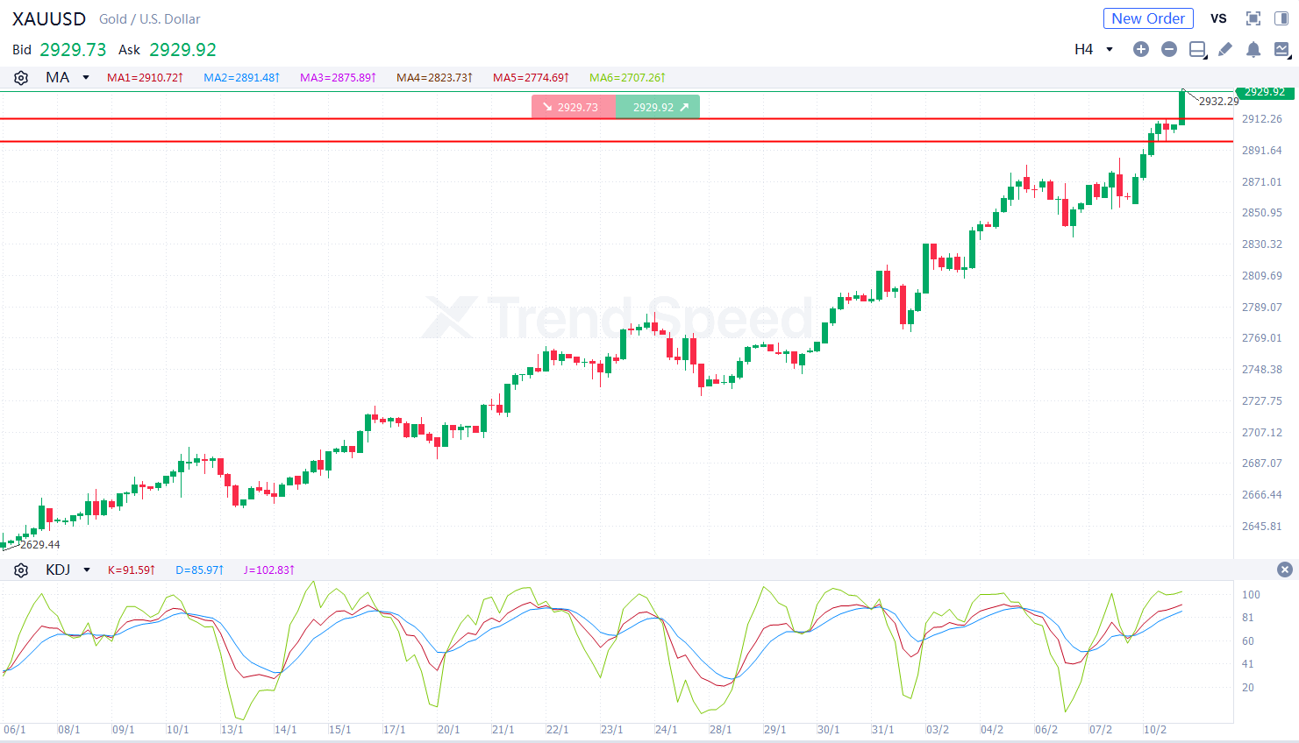
Task: Select MA2=2891.48 value label
Action: click(x=241, y=78)
